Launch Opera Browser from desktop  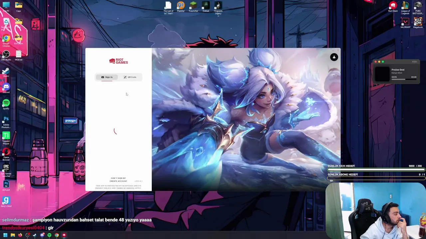click(x=6, y=154)
